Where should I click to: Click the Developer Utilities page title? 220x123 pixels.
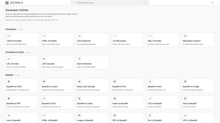(x=17, y=10)
